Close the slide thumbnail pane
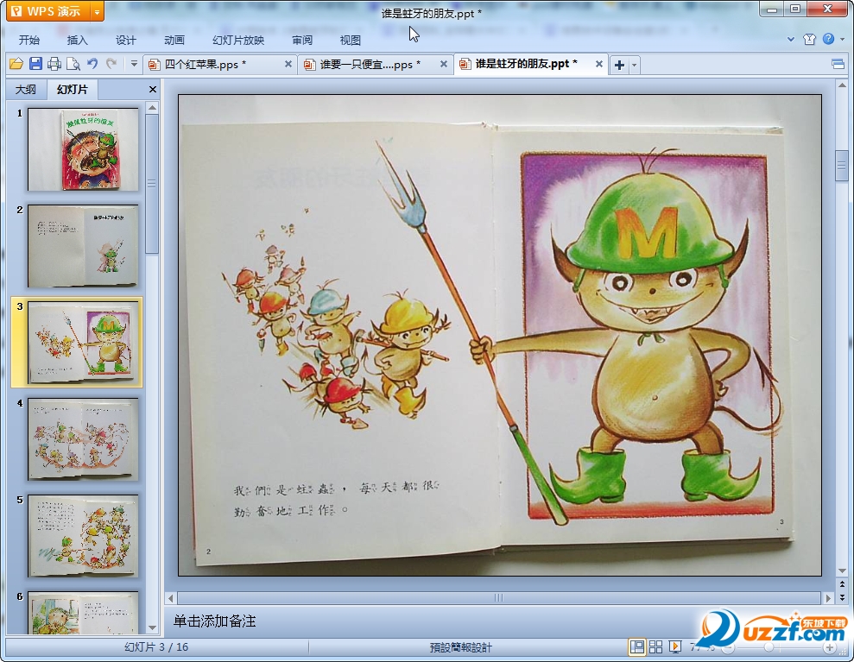The image size is (854, 662). pyautogui.click(x=153, y=89)
